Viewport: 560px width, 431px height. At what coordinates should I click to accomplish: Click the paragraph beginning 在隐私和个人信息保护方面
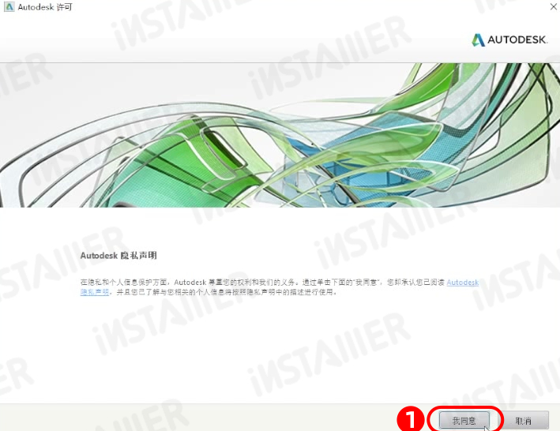[x=280, y=287]
